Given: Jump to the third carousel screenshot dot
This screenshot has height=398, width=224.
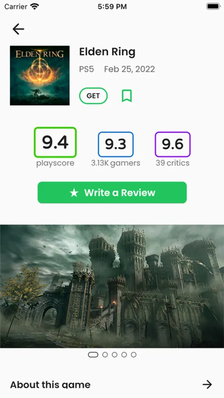Looking at the screenshot, I should (x=114, y=355).
